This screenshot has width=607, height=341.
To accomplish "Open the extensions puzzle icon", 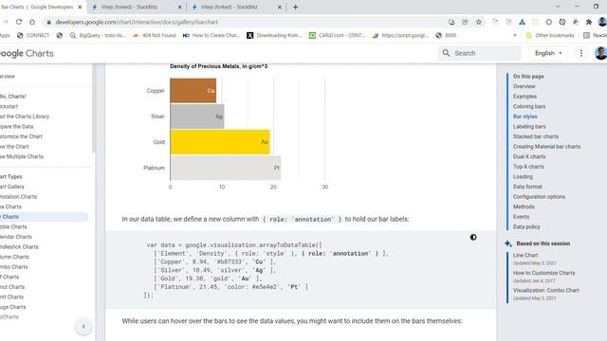I will pos(589,22).
